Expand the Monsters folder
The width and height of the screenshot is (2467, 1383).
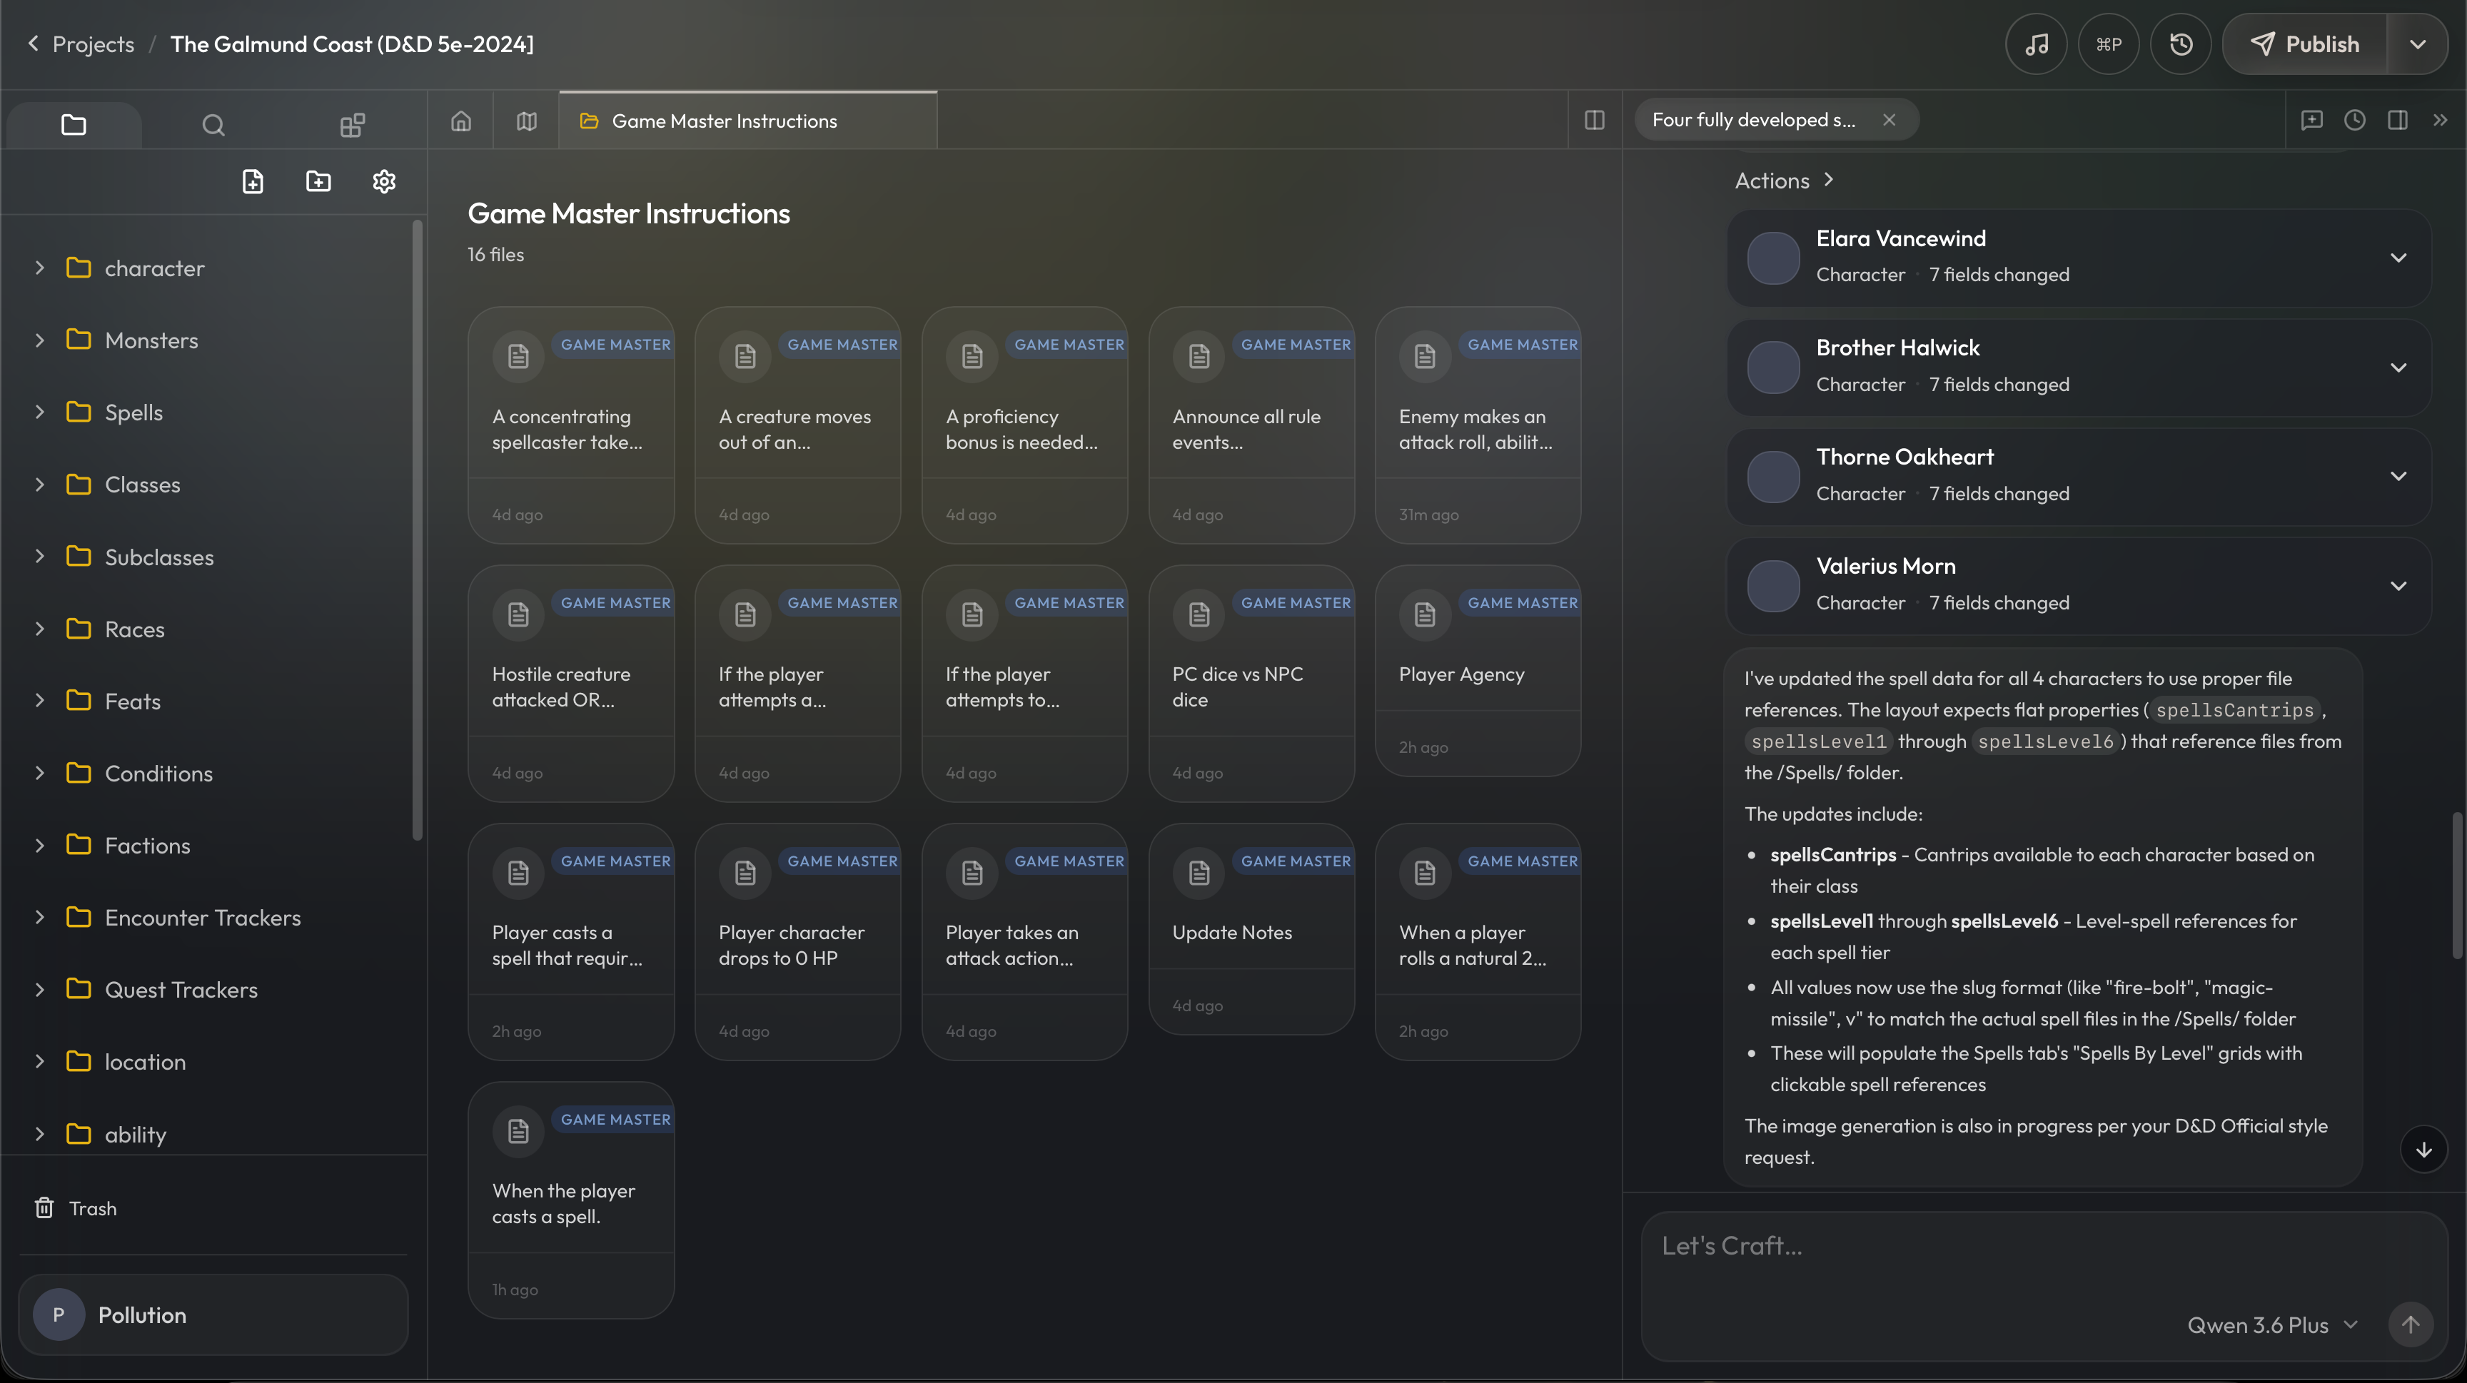39,340
